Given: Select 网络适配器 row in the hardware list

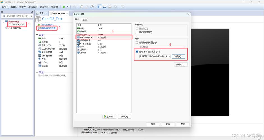Looking at the screenshot, I should coord(104,41).
